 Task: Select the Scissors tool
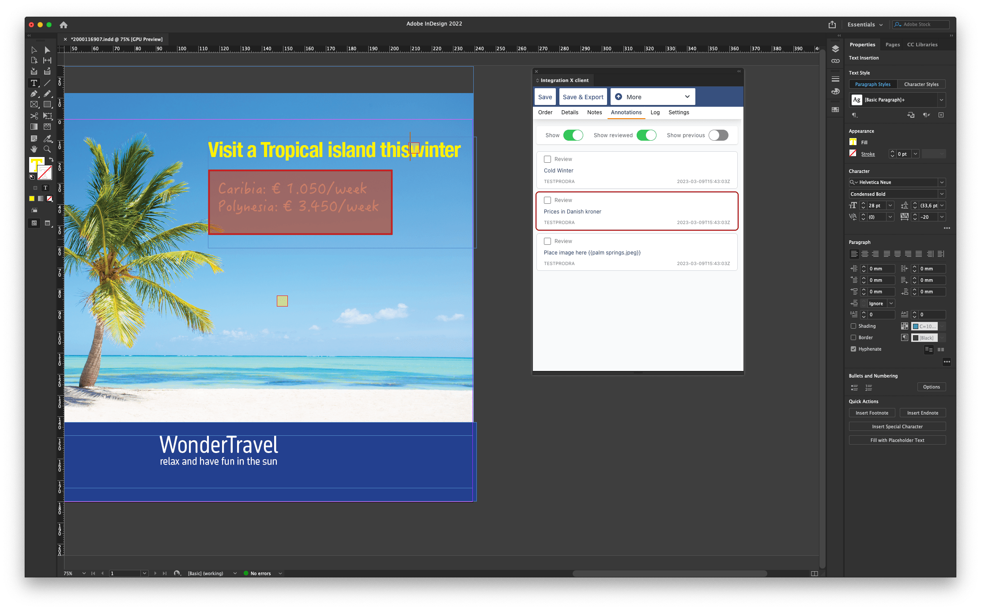(x=34, y=116)
